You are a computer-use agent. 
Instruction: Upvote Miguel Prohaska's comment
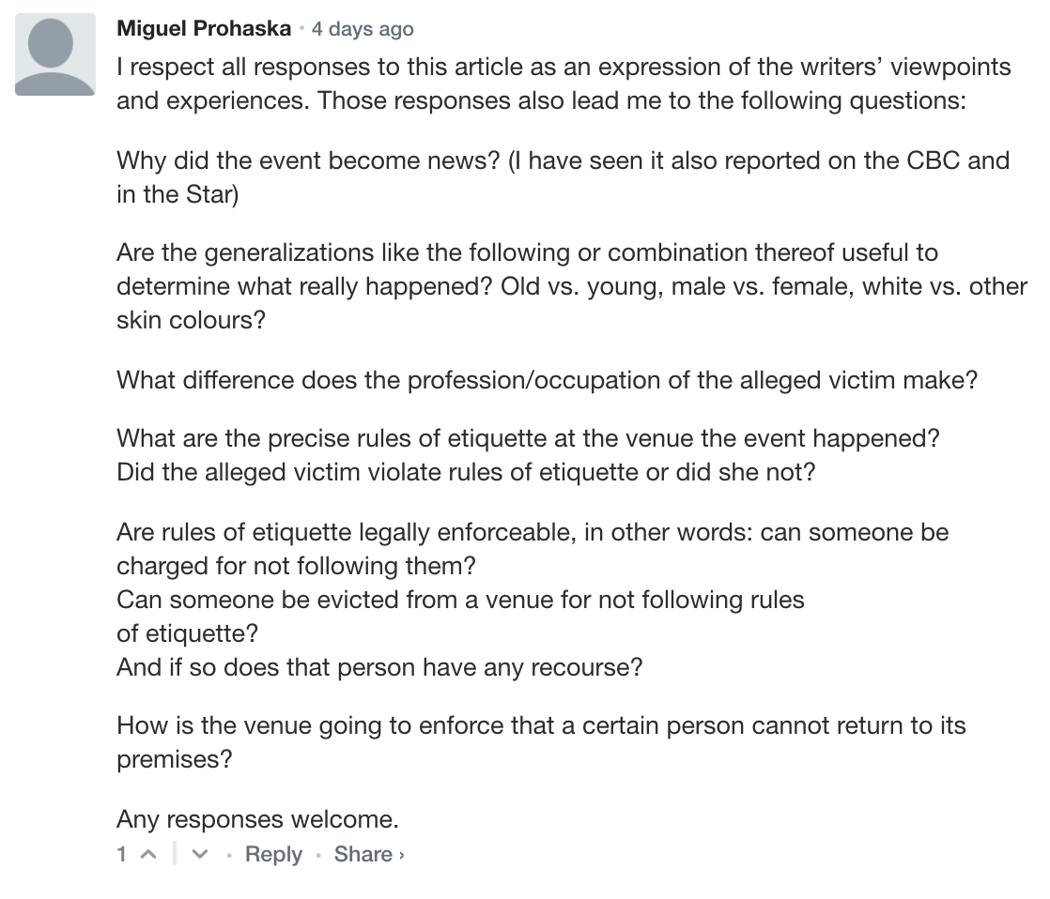click(x=148, y=855)
